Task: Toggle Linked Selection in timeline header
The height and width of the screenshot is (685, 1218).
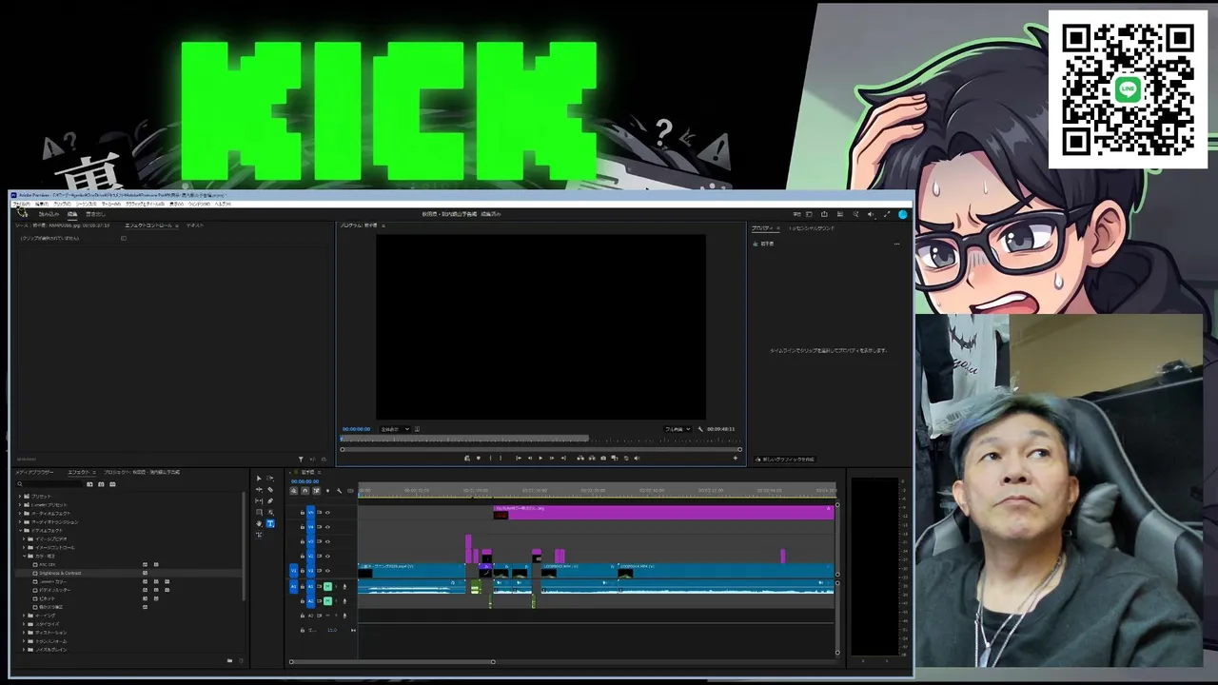Action: click(x=317, y=491)
